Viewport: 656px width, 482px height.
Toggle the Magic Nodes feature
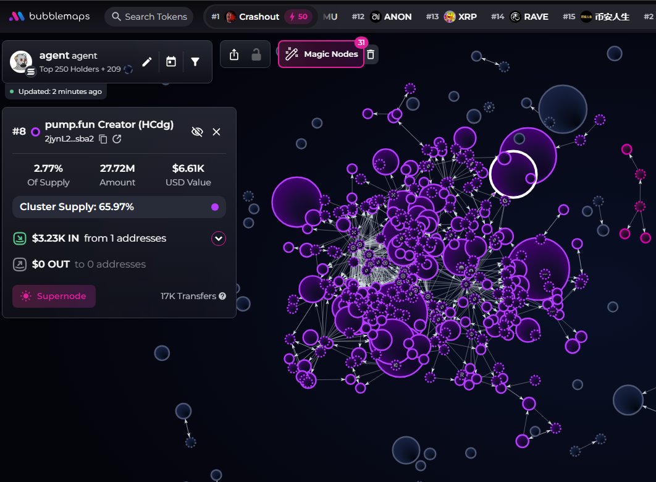(x=321, y=54)
